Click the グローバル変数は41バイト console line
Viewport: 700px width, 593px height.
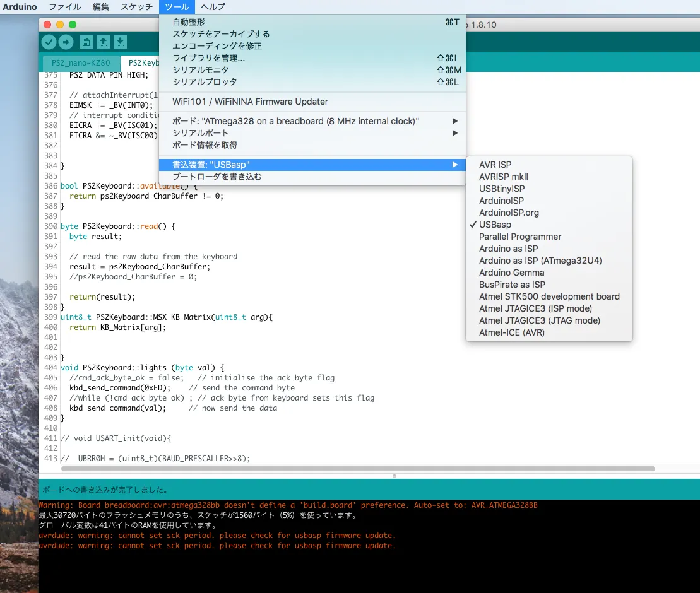pos(128,525)
